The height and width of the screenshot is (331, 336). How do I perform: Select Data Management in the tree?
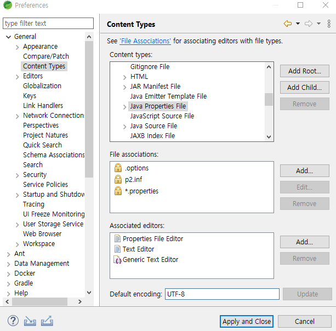click(42, 263)
